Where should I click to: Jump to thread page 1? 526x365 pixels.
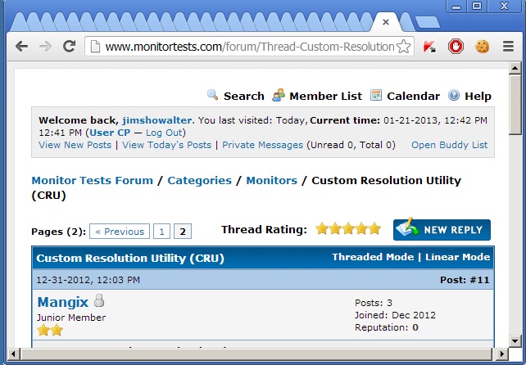[161, 232]
